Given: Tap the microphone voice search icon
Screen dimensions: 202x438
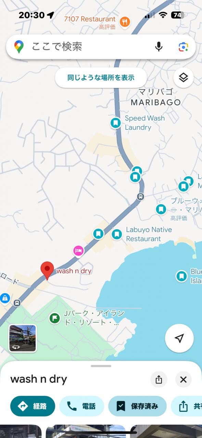Looking at the screenshot, I should [x=159, y=47].
